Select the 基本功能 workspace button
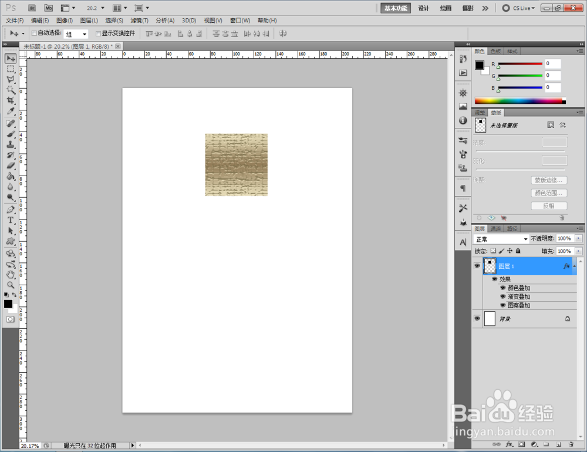 tap(396, 8)
